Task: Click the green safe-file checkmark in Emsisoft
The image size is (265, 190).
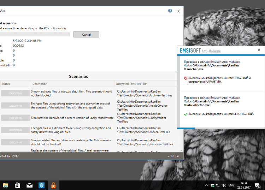Action: [x=185, y=114]
